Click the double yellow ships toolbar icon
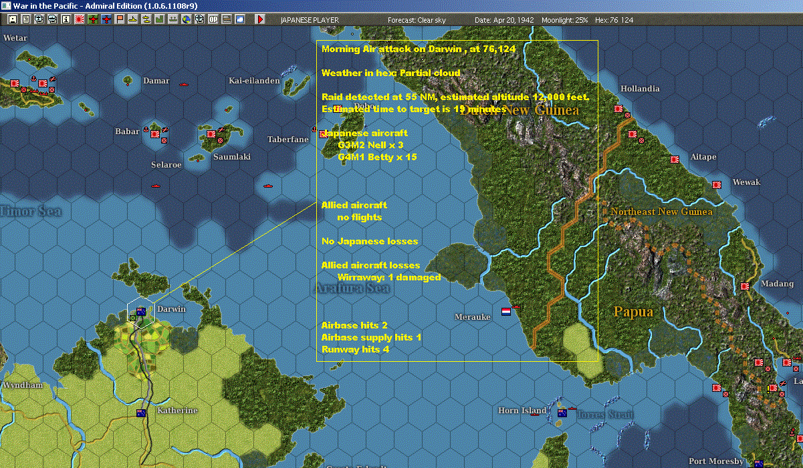803x468 pixels. coord(146,19)
